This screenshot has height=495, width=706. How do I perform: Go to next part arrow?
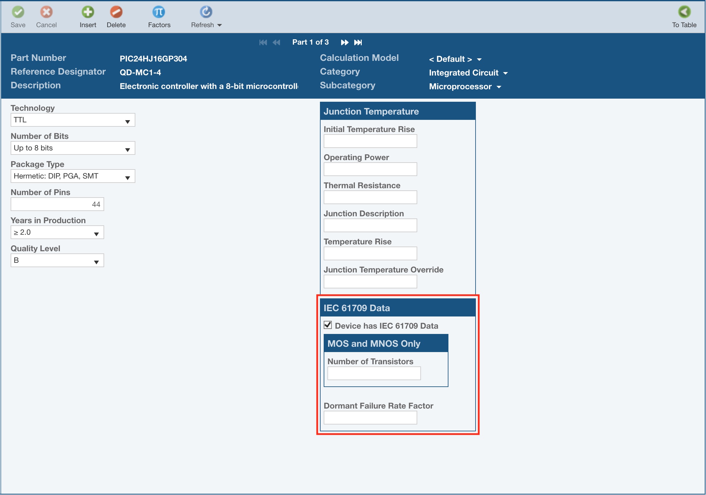(x=345, y=42)
